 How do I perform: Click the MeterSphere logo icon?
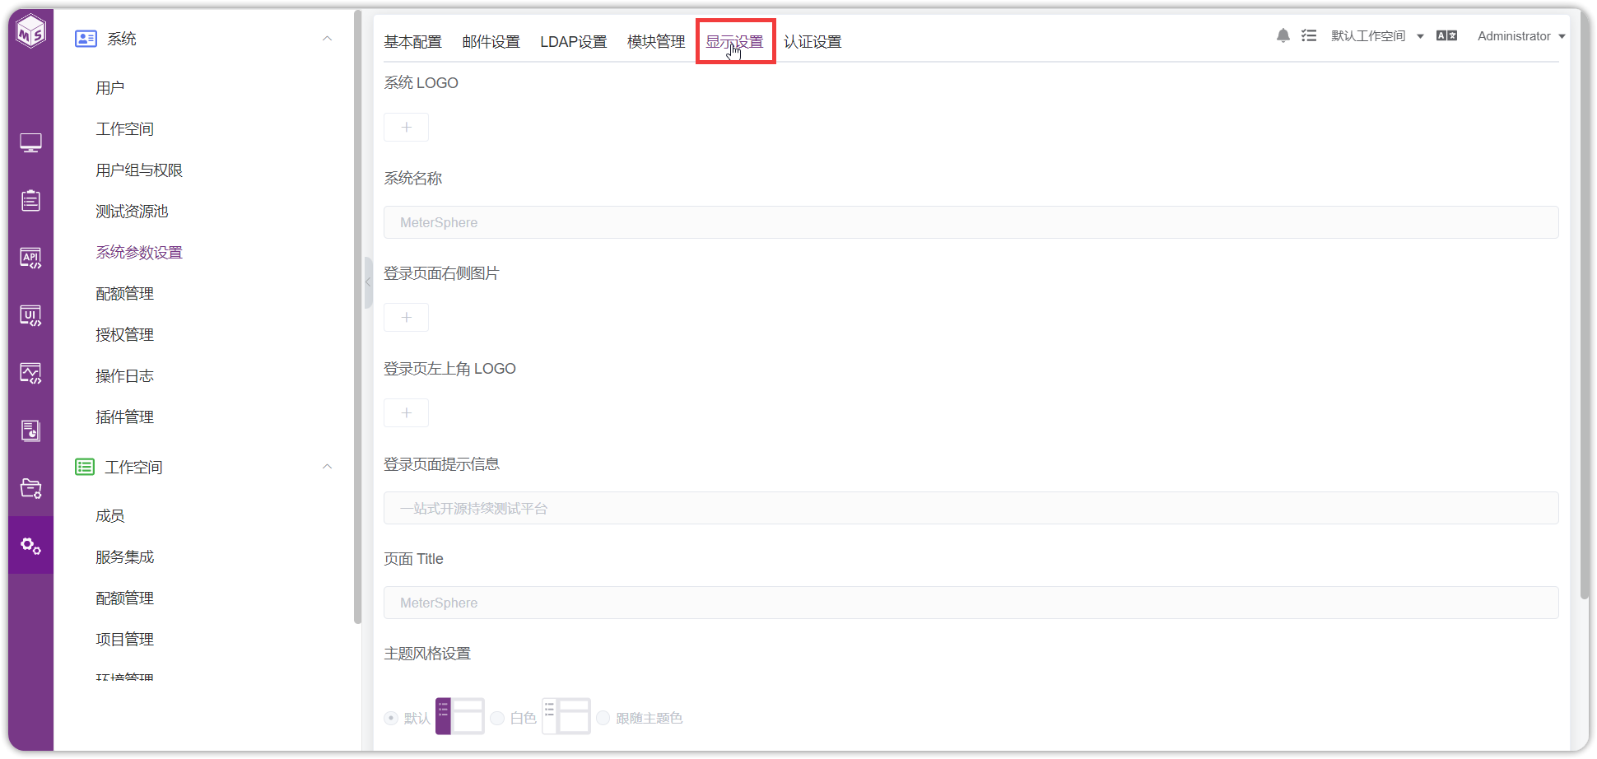click(30, 31)
